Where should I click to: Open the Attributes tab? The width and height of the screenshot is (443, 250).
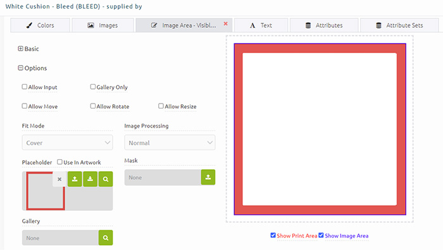(324, 25)
